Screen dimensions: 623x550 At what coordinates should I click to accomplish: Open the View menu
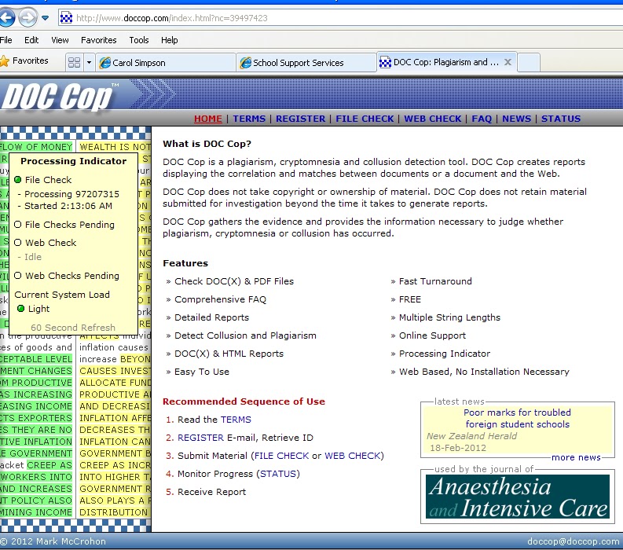click(60, 40)
